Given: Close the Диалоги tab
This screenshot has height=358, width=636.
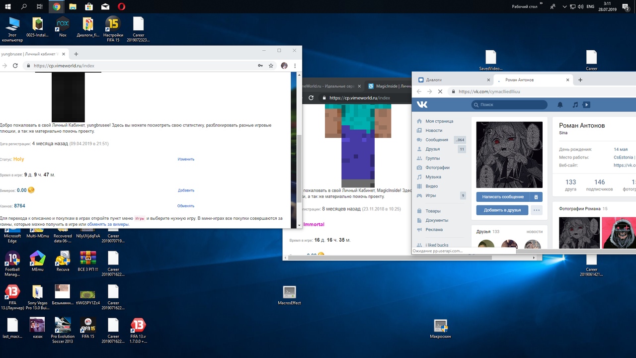Looking at the screenshot, I should coord(489,80).
